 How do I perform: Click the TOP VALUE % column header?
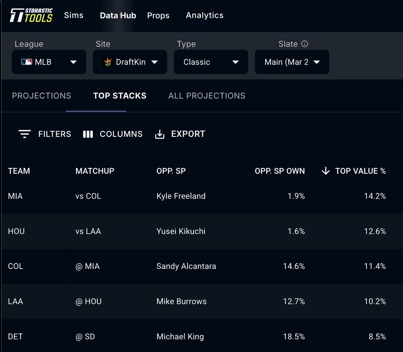click(x=360, y=171)
